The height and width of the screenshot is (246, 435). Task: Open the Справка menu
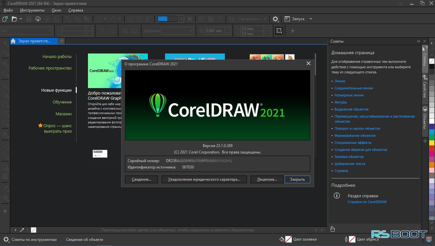[76, 10]
